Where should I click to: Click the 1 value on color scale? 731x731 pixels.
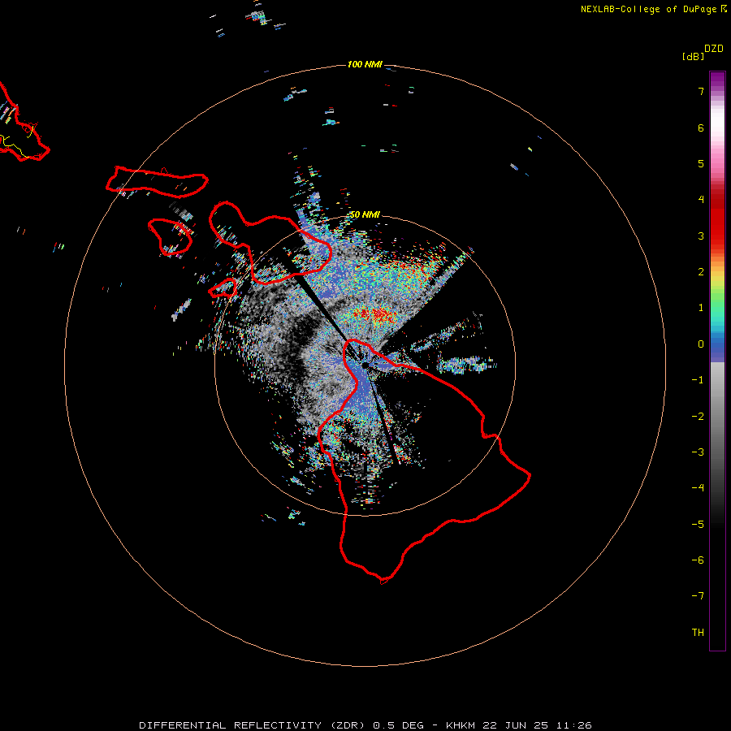(x=701, y=308)
